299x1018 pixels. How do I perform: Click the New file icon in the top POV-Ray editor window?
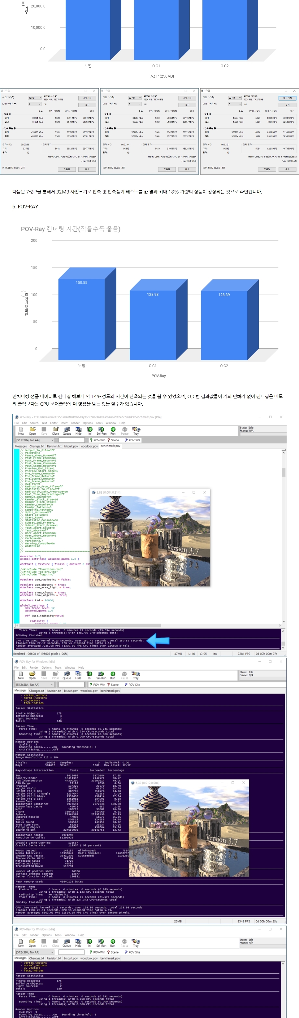click(x=21, y=430)
